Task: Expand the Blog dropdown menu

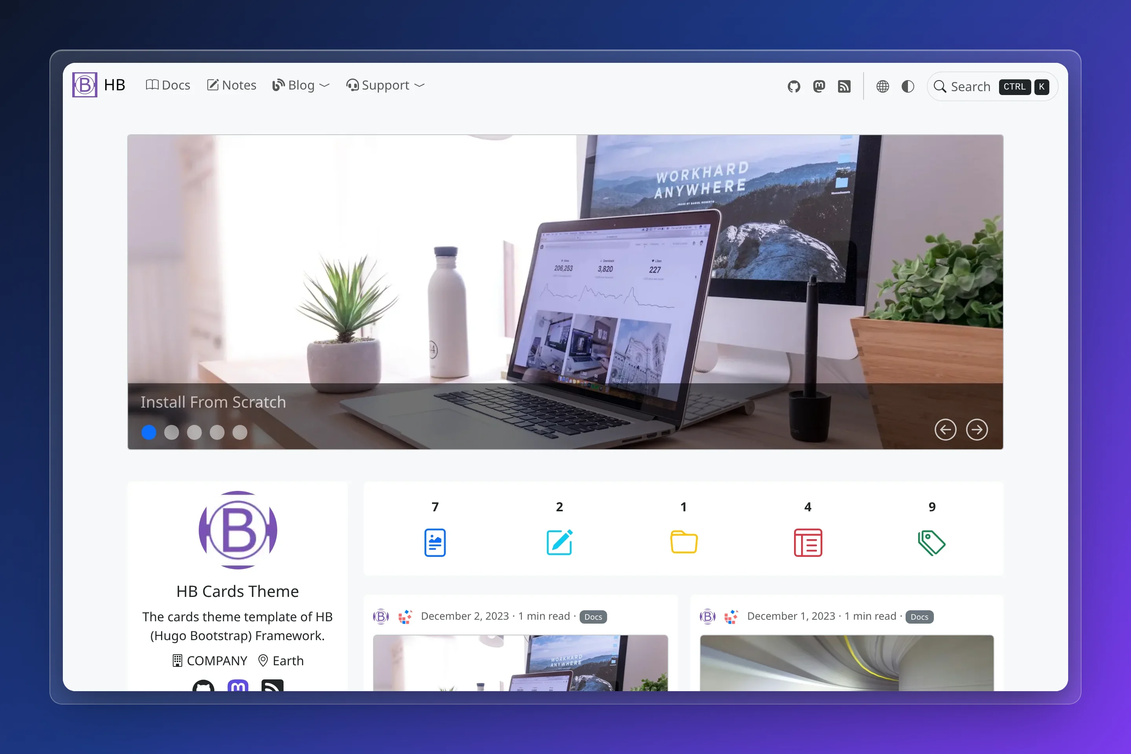Action: point(301,85)
